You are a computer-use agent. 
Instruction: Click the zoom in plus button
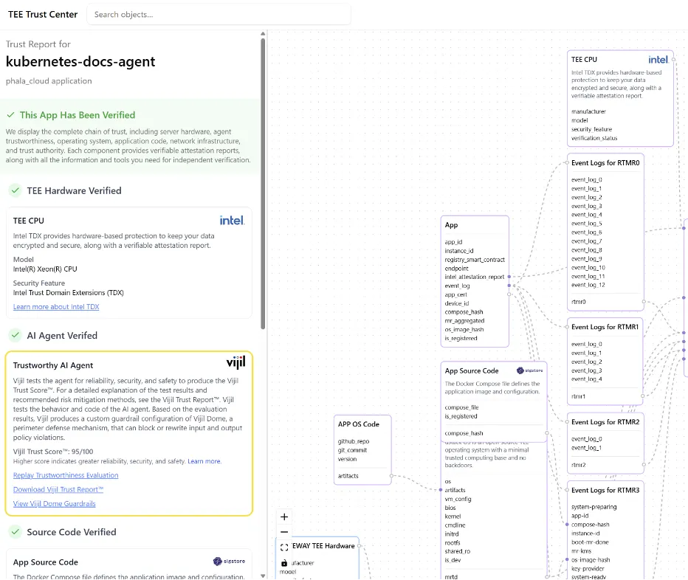(284, 517)
